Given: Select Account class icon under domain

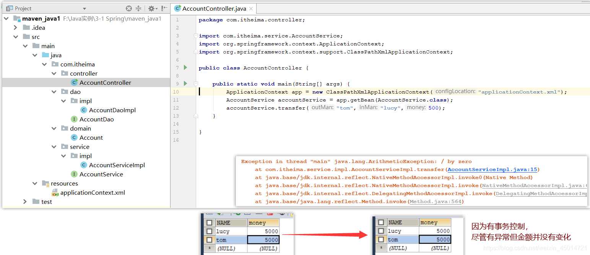Looking at the screenshot, I should (x=74, y=137).
